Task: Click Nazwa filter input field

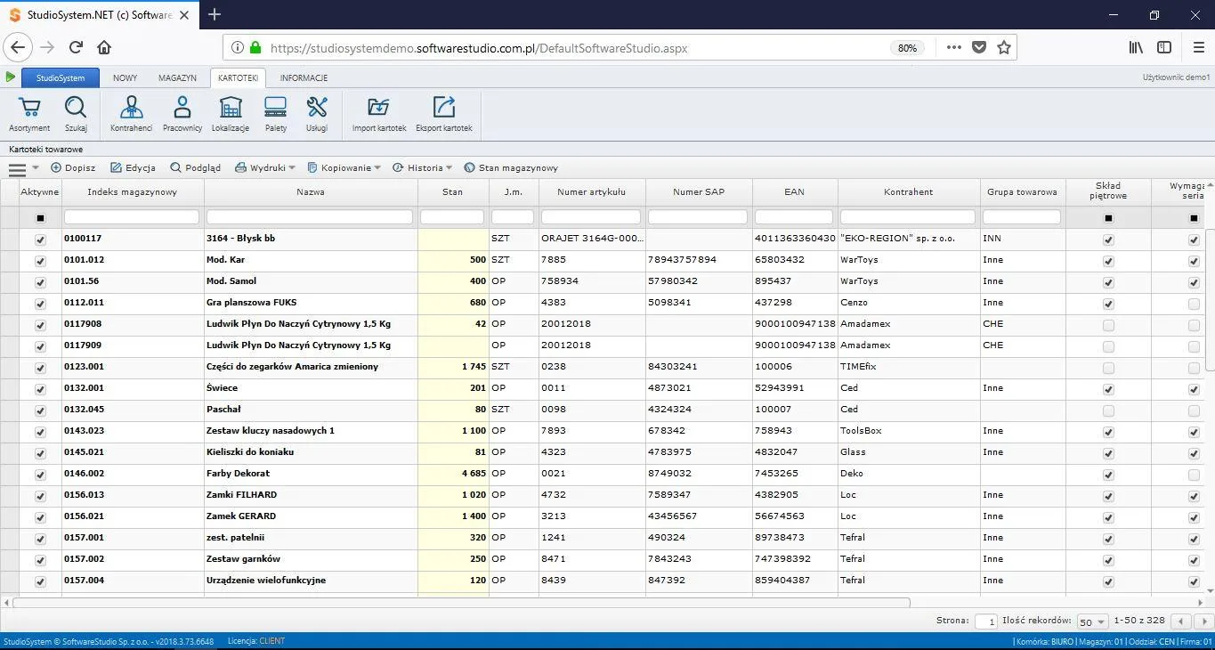Action: pos(310,217)
